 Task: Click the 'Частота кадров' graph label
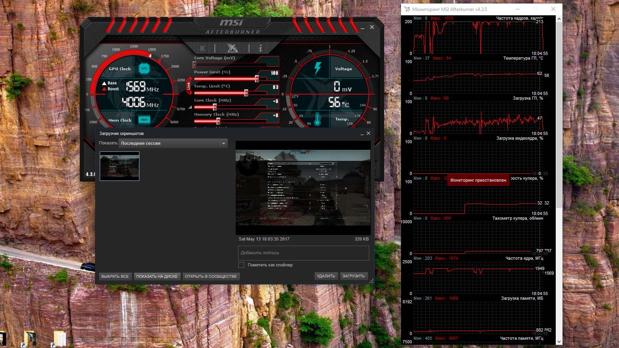[520, 18]
